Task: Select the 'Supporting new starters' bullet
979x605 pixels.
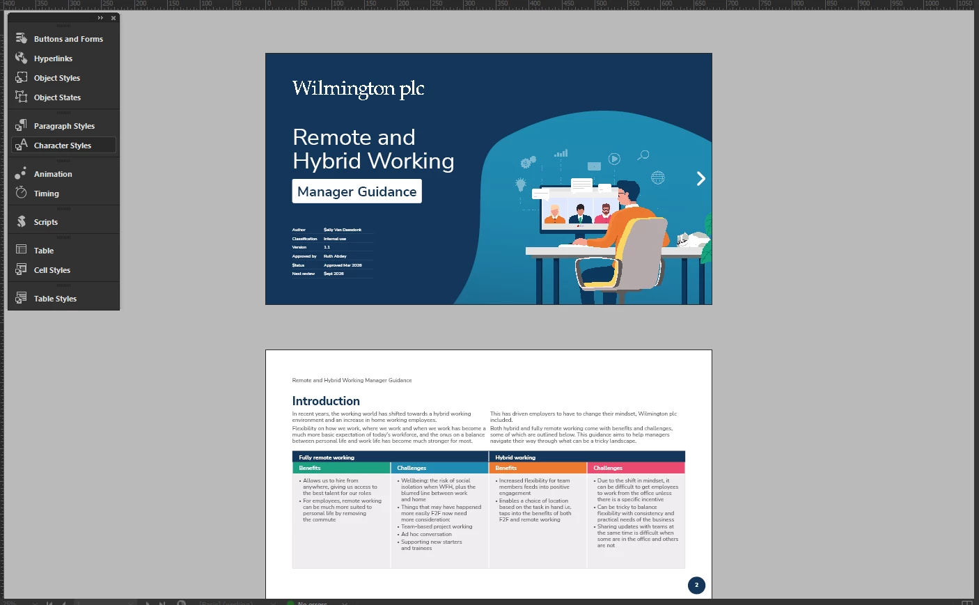Action: coord(430,545)
